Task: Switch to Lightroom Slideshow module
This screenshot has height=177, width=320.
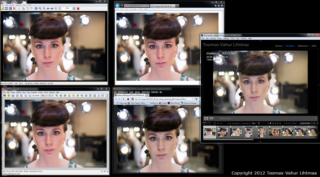Action: click(303, 46)
